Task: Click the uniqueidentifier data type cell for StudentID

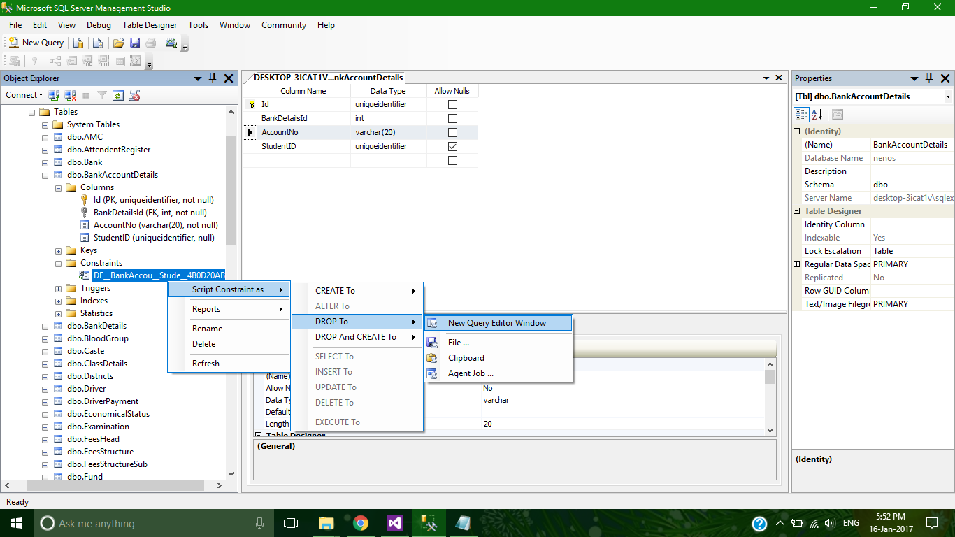Action: point(388,146)
